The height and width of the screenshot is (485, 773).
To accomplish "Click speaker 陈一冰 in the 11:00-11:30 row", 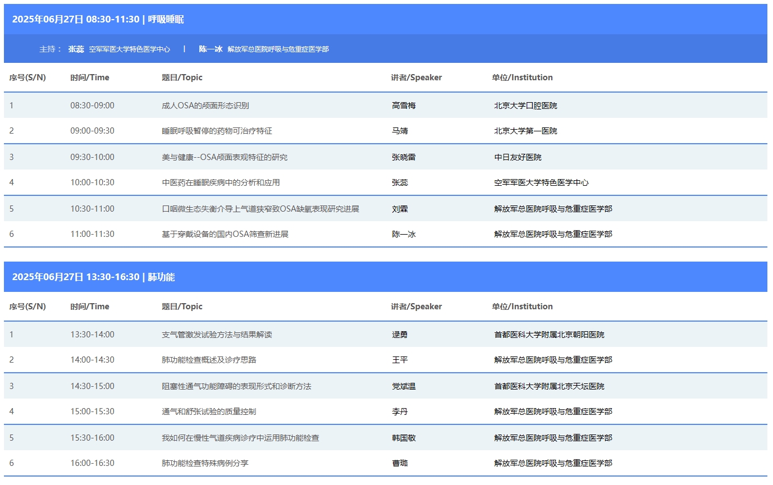I will [x=404, y=234].
